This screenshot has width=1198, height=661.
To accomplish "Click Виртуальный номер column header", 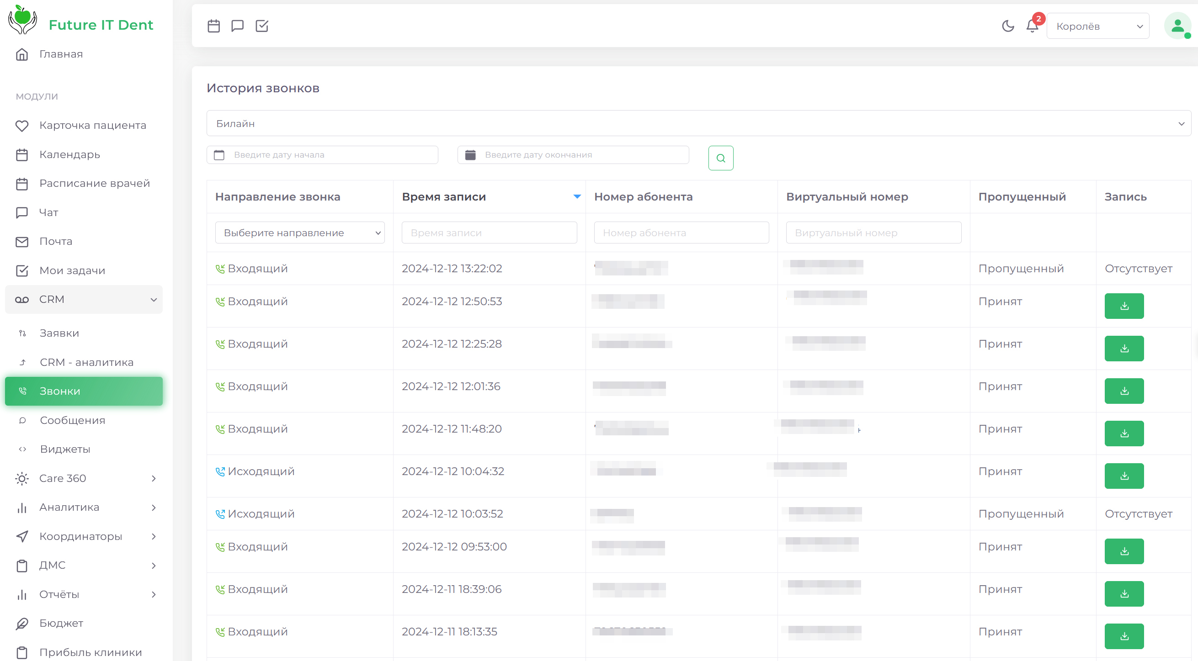I will (847, 196).
